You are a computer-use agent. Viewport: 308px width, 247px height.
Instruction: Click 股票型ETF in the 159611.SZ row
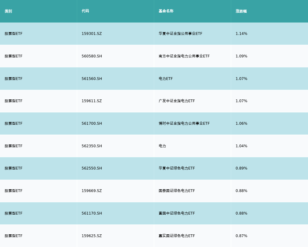(x=14, y=101)
